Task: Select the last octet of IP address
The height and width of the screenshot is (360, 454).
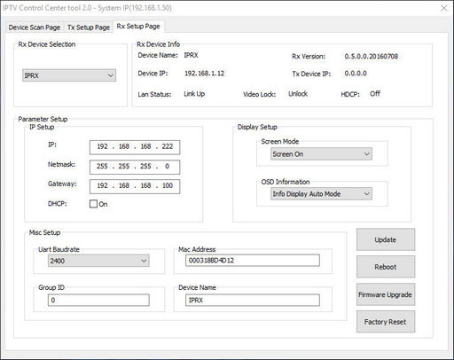Action: 168,146
